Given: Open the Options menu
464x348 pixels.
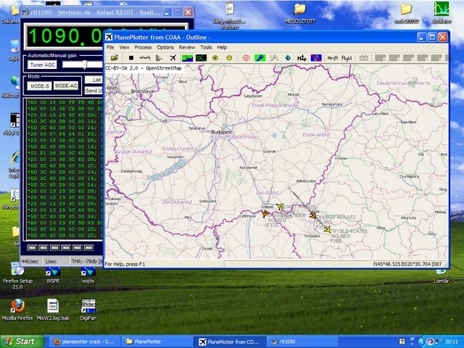Looking at the screenshot, I should (165, 47).
